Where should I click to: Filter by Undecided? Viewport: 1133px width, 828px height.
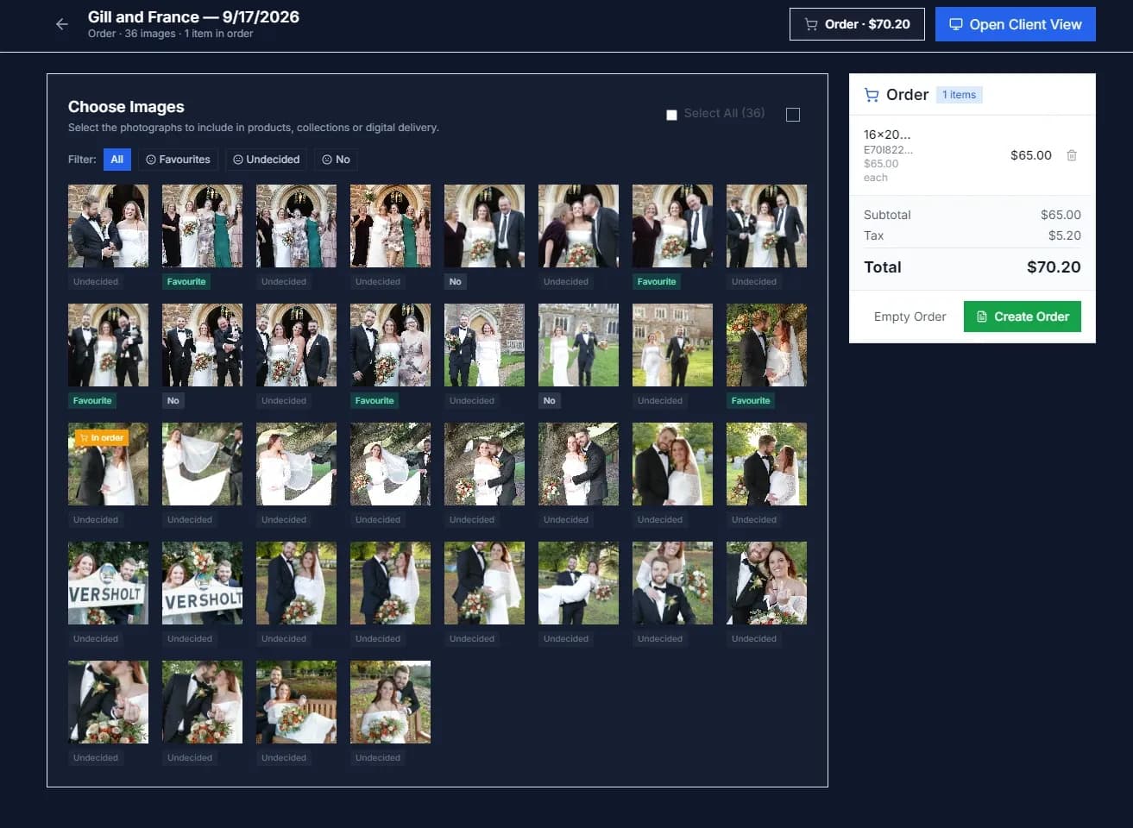tap(267, 160)
